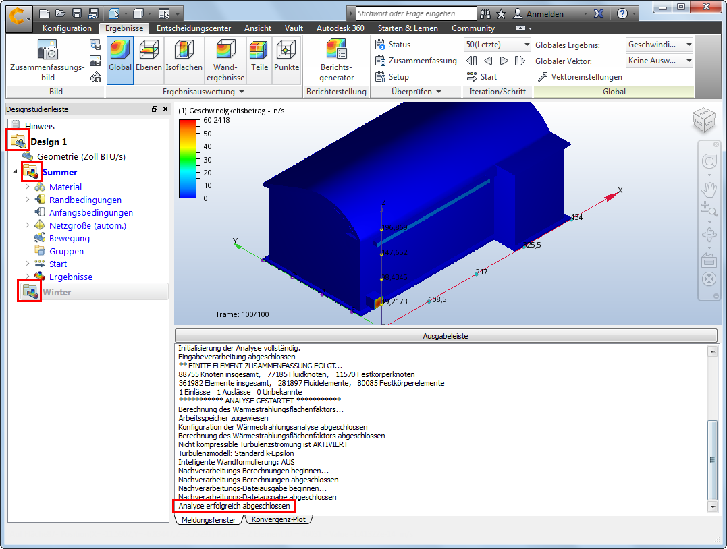The height and width of the screenshot is (549, 727).
Task: Select the Punkte results tool
Action: tap(286, 60)
